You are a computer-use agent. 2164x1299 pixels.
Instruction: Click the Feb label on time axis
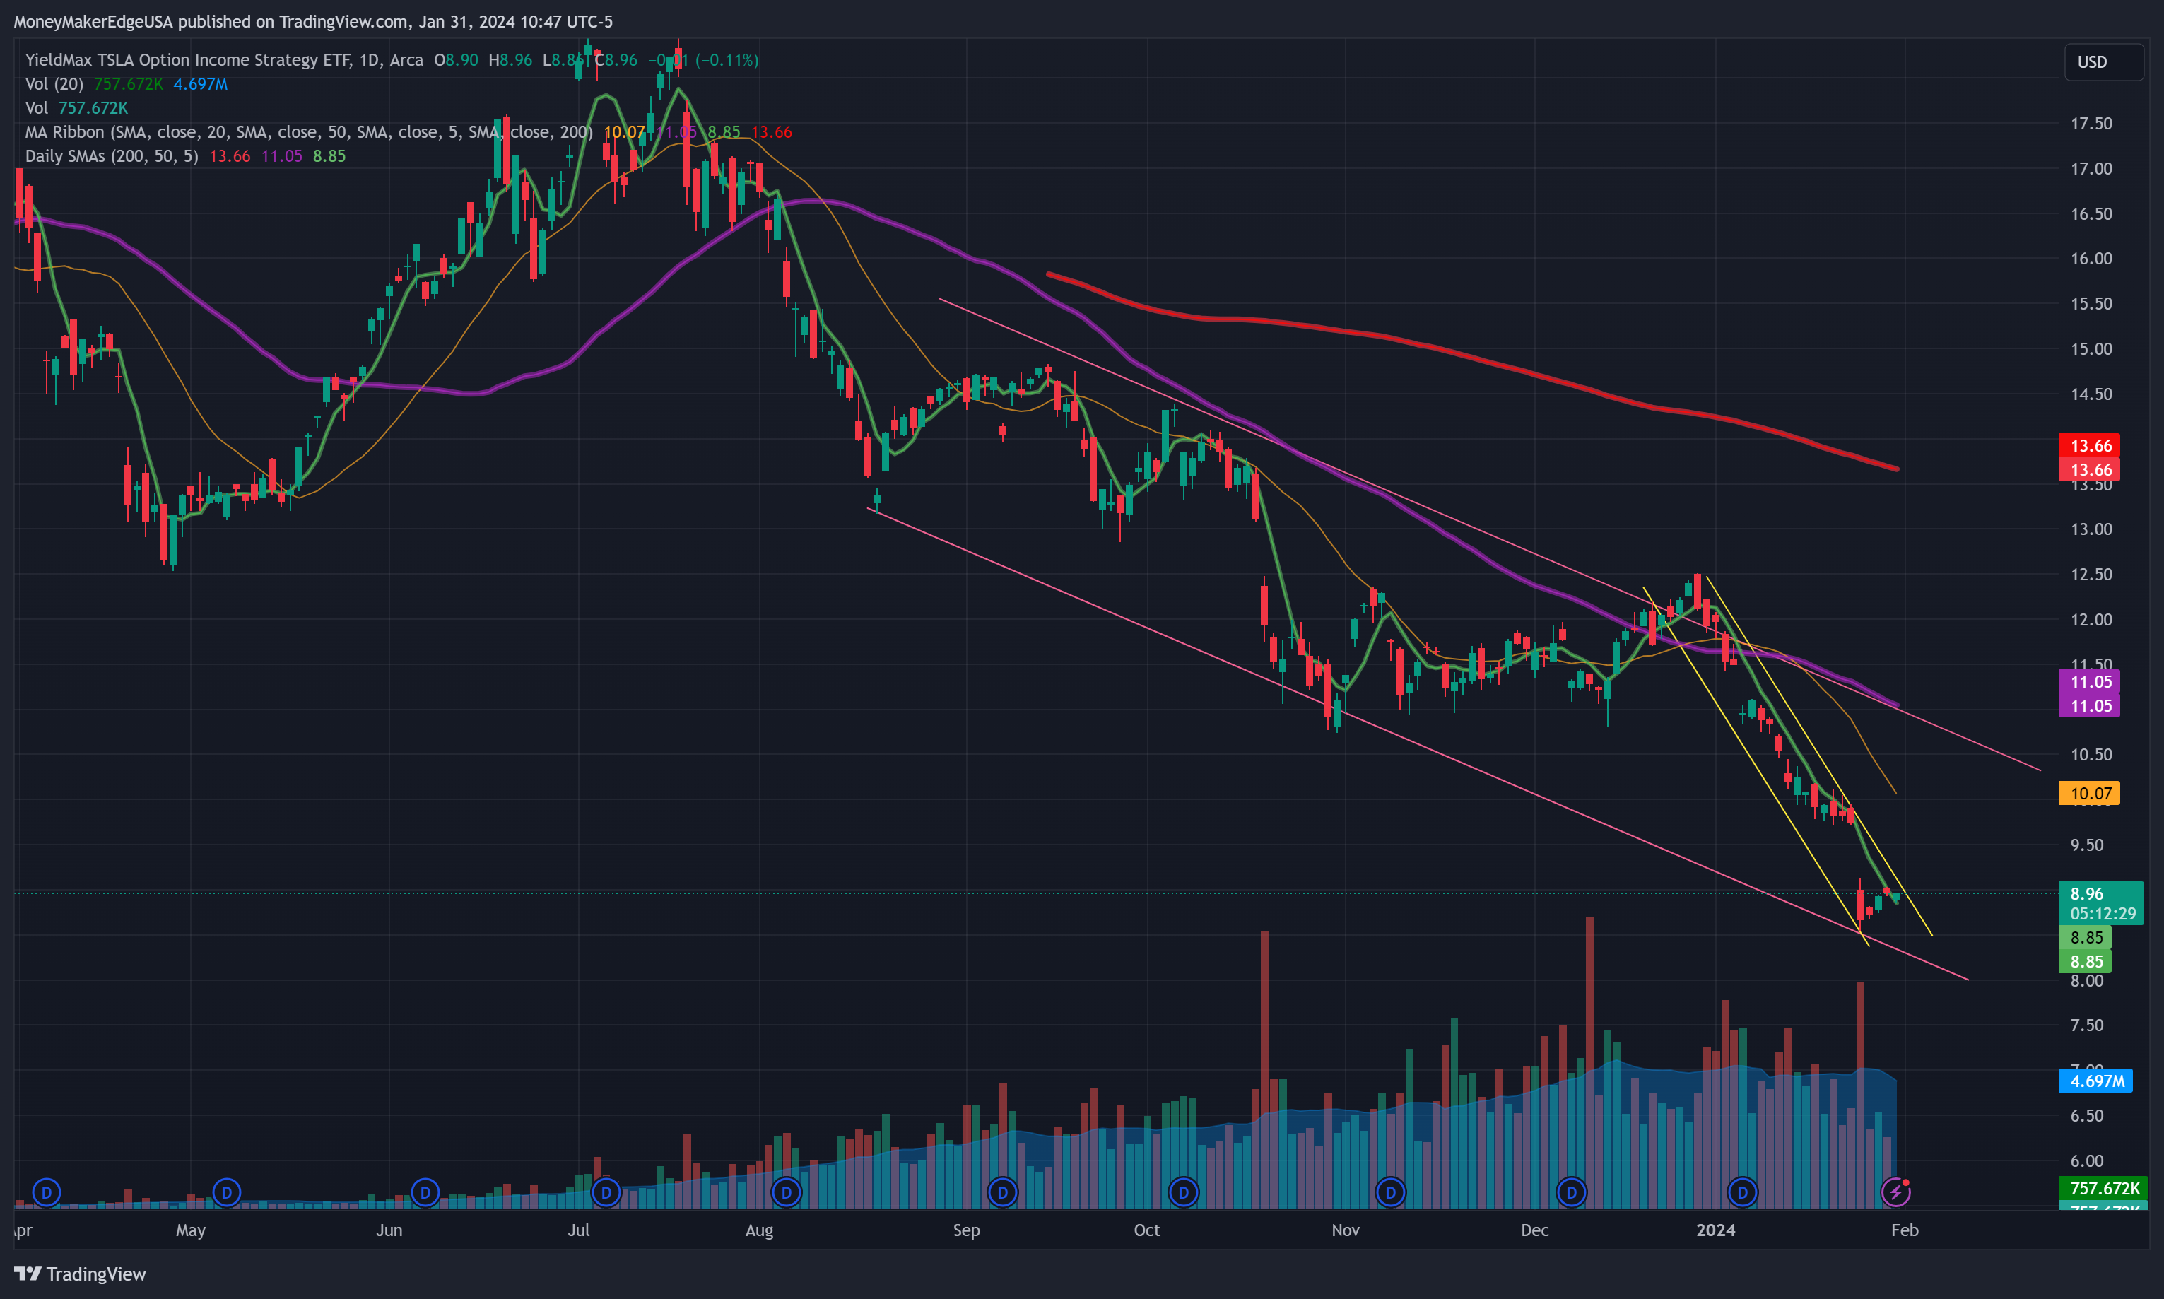point(1905,1230)
